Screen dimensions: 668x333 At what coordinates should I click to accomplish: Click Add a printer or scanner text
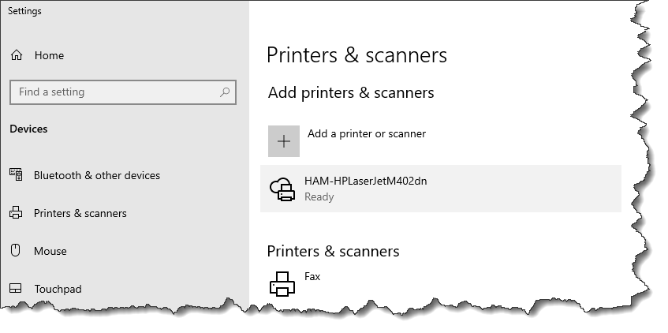[367, 133]
